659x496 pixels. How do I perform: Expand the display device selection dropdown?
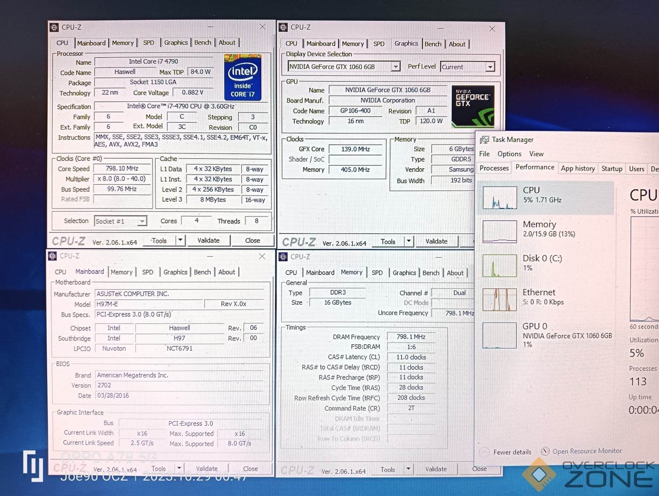pyautogui.click(x=396, y=67)
